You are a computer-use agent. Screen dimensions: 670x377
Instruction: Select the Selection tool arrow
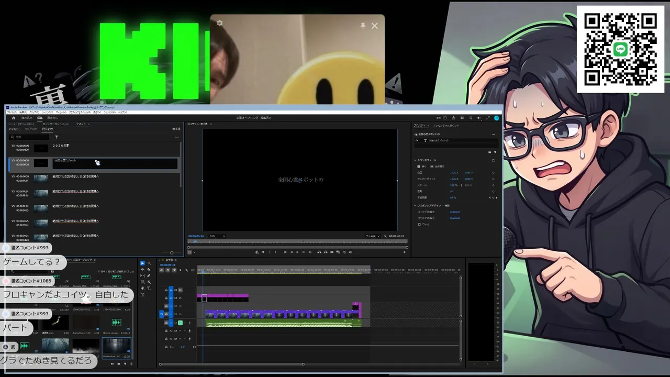[x=142, y=263]
